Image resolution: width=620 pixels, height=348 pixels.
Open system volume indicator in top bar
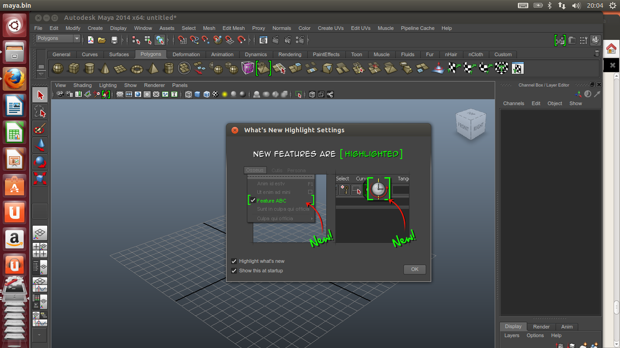[576, 5]
